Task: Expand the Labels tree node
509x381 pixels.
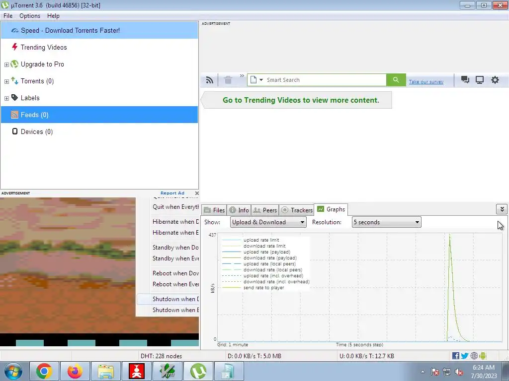Action: pyautogui.click(x=6, y=98)
